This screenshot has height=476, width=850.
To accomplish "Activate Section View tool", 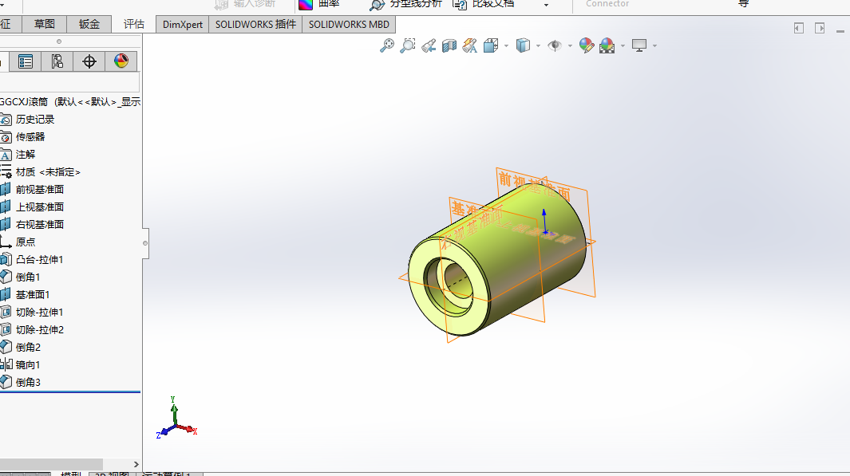I will point(449,45).
